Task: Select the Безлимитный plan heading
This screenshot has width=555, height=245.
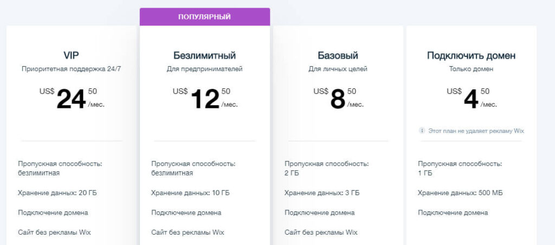Action: [x=204, y=55]
